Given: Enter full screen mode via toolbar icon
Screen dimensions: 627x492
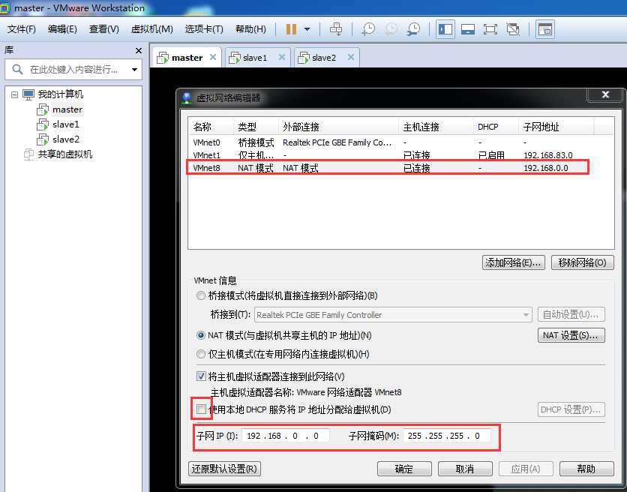Looking at the screenshot, I should tap(490, 29).
